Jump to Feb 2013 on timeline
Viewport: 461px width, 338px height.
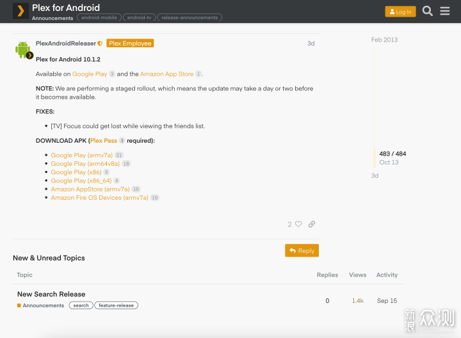pos(384,40)
